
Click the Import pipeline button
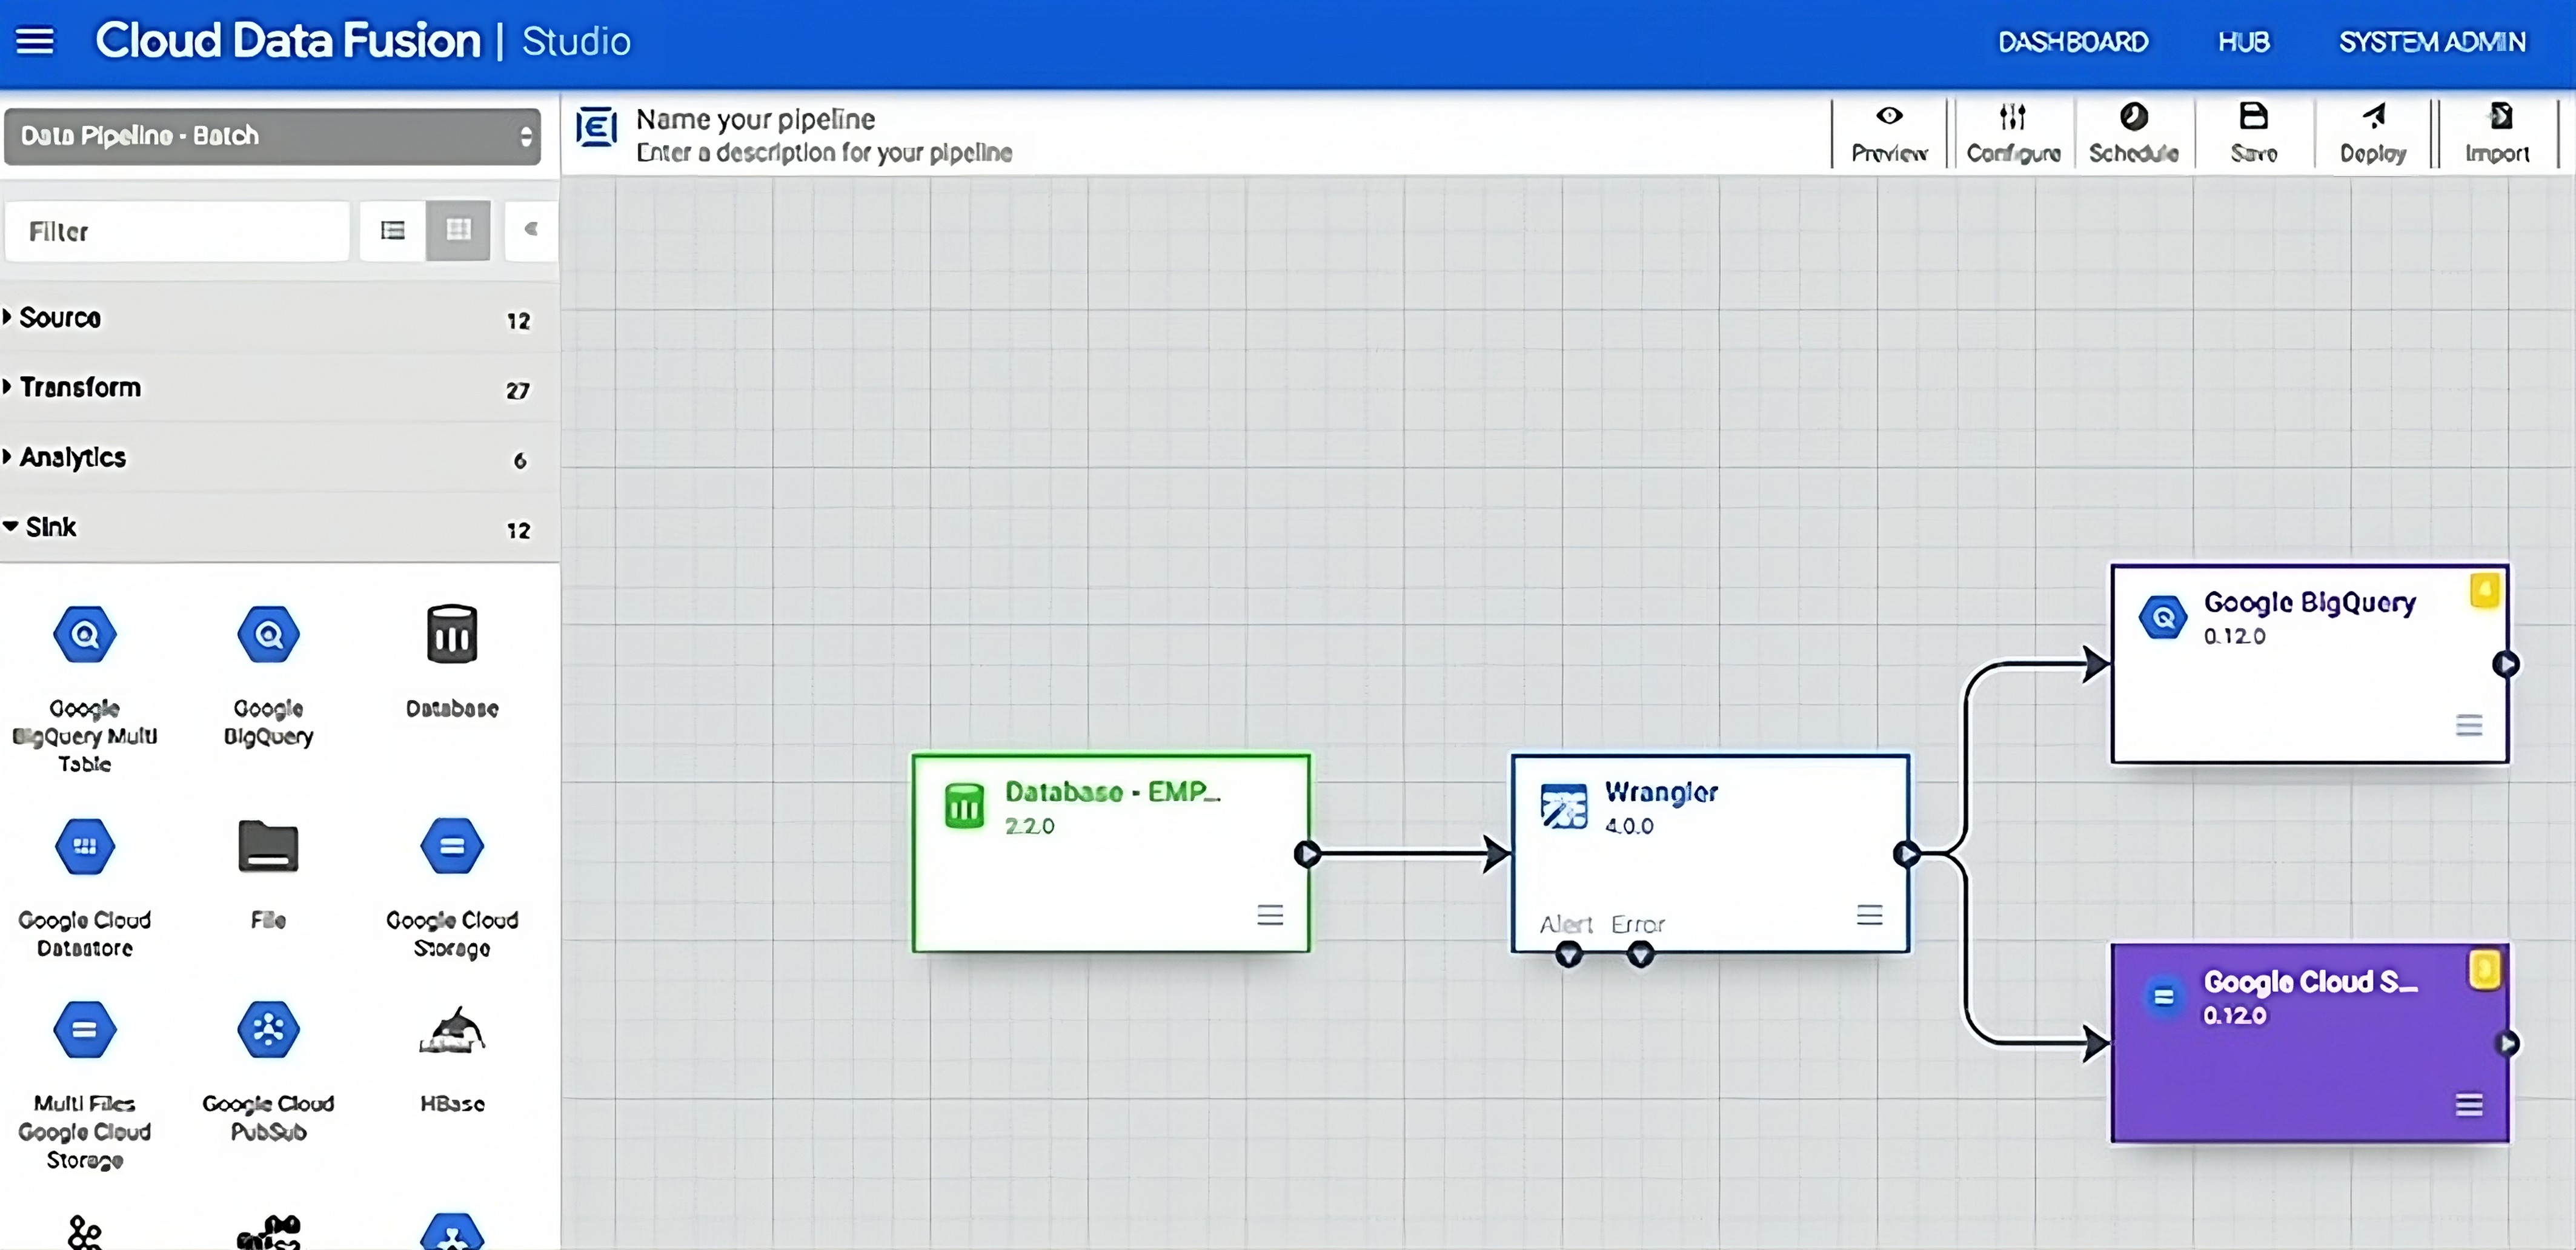point(2497,134)
